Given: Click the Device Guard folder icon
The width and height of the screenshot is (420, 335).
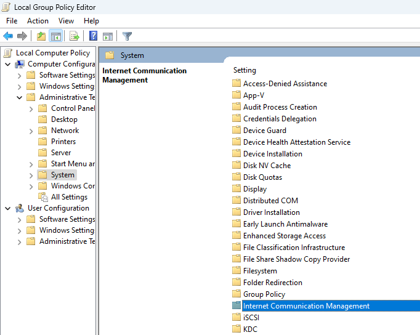Looking at the screenshot, I should click(236, 130).
